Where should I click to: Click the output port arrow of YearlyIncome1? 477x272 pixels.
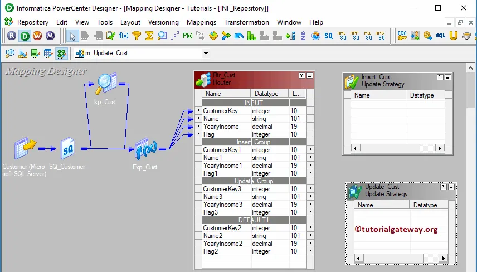click(x=310, y=165)
